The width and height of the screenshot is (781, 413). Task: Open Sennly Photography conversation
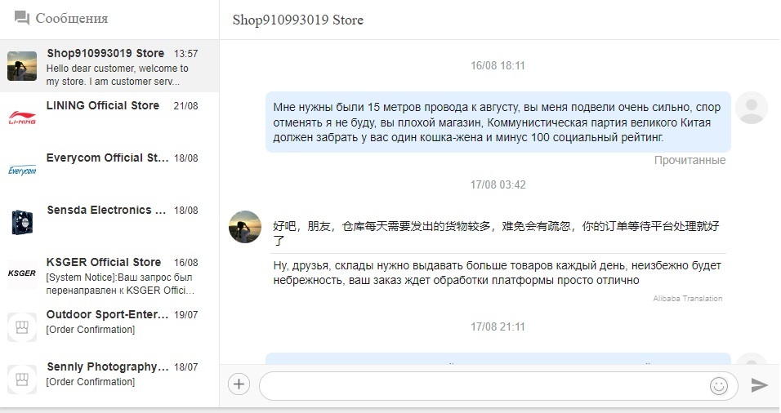pyautogui.click(x=109, y=380)
